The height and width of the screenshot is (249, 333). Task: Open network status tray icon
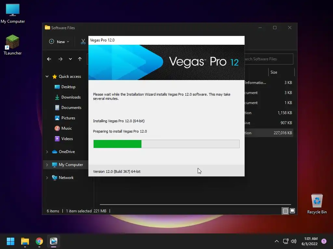coord(286,241)
